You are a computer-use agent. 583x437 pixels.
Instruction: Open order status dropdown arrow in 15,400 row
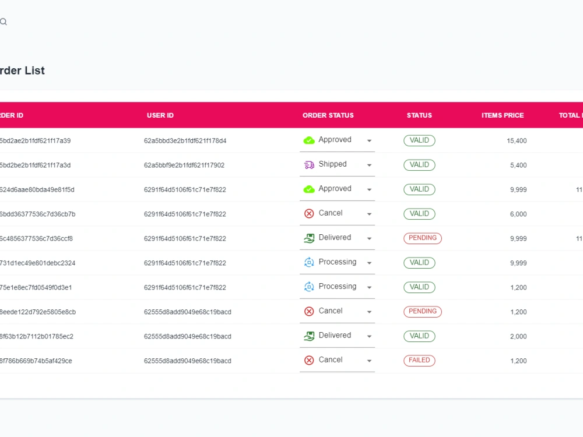tap(369, 141)
